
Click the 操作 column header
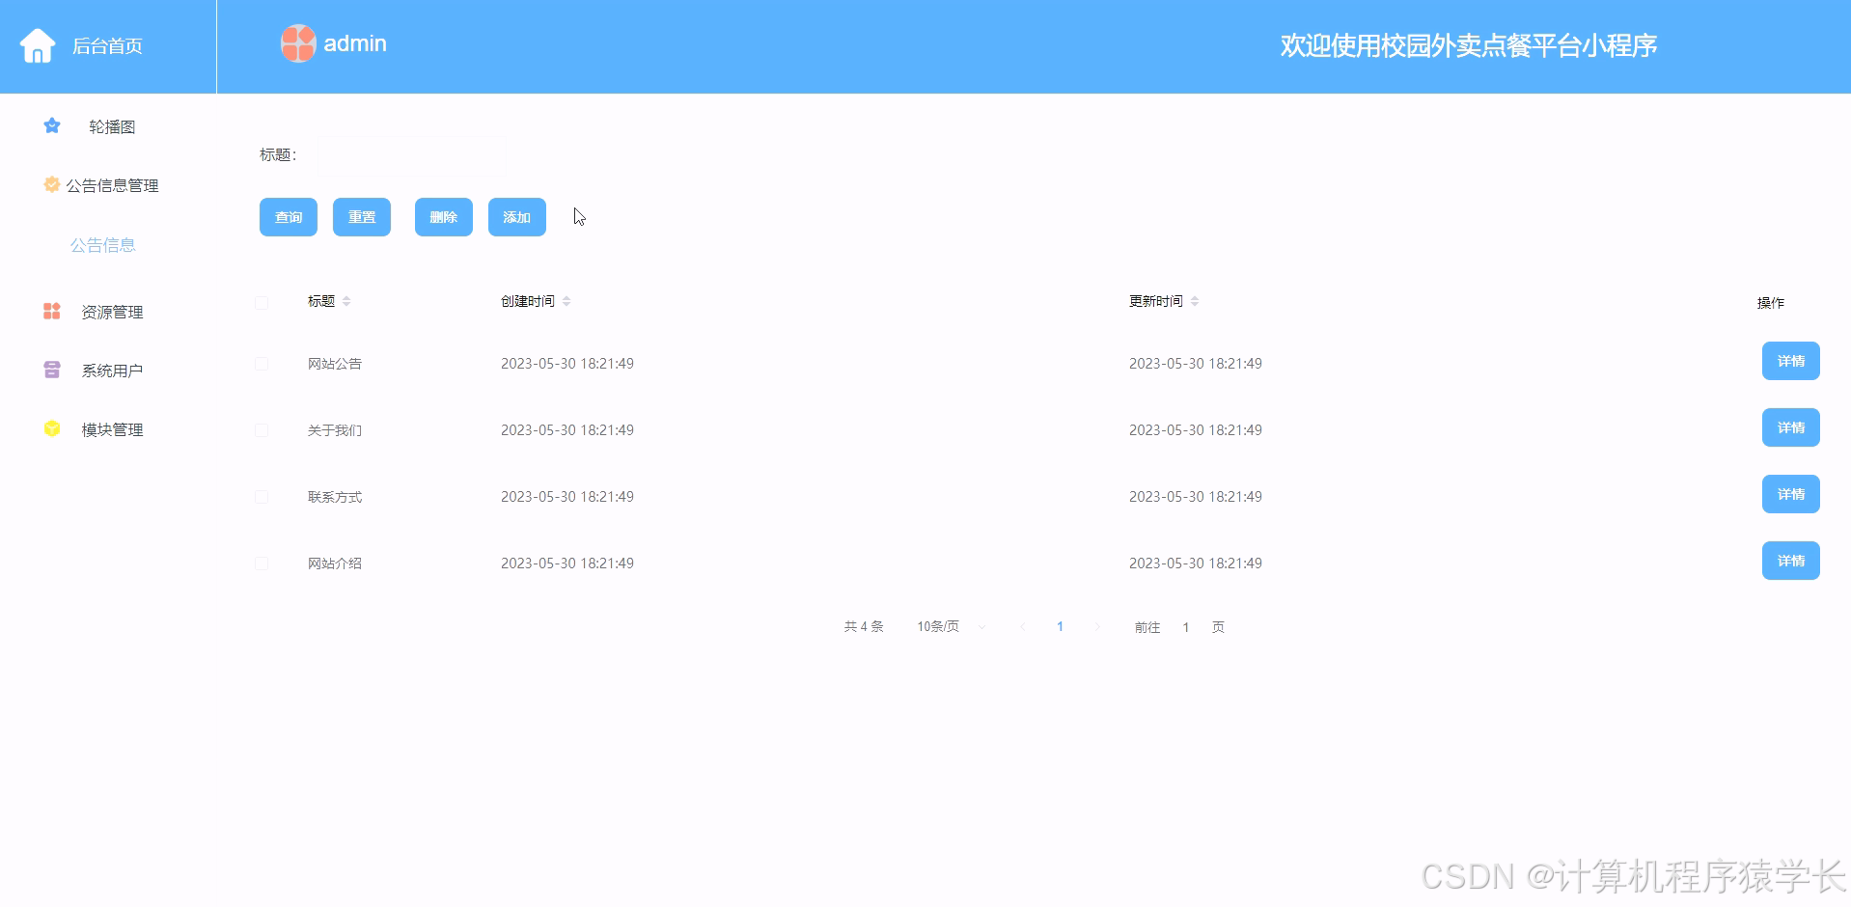[1771, 303]
